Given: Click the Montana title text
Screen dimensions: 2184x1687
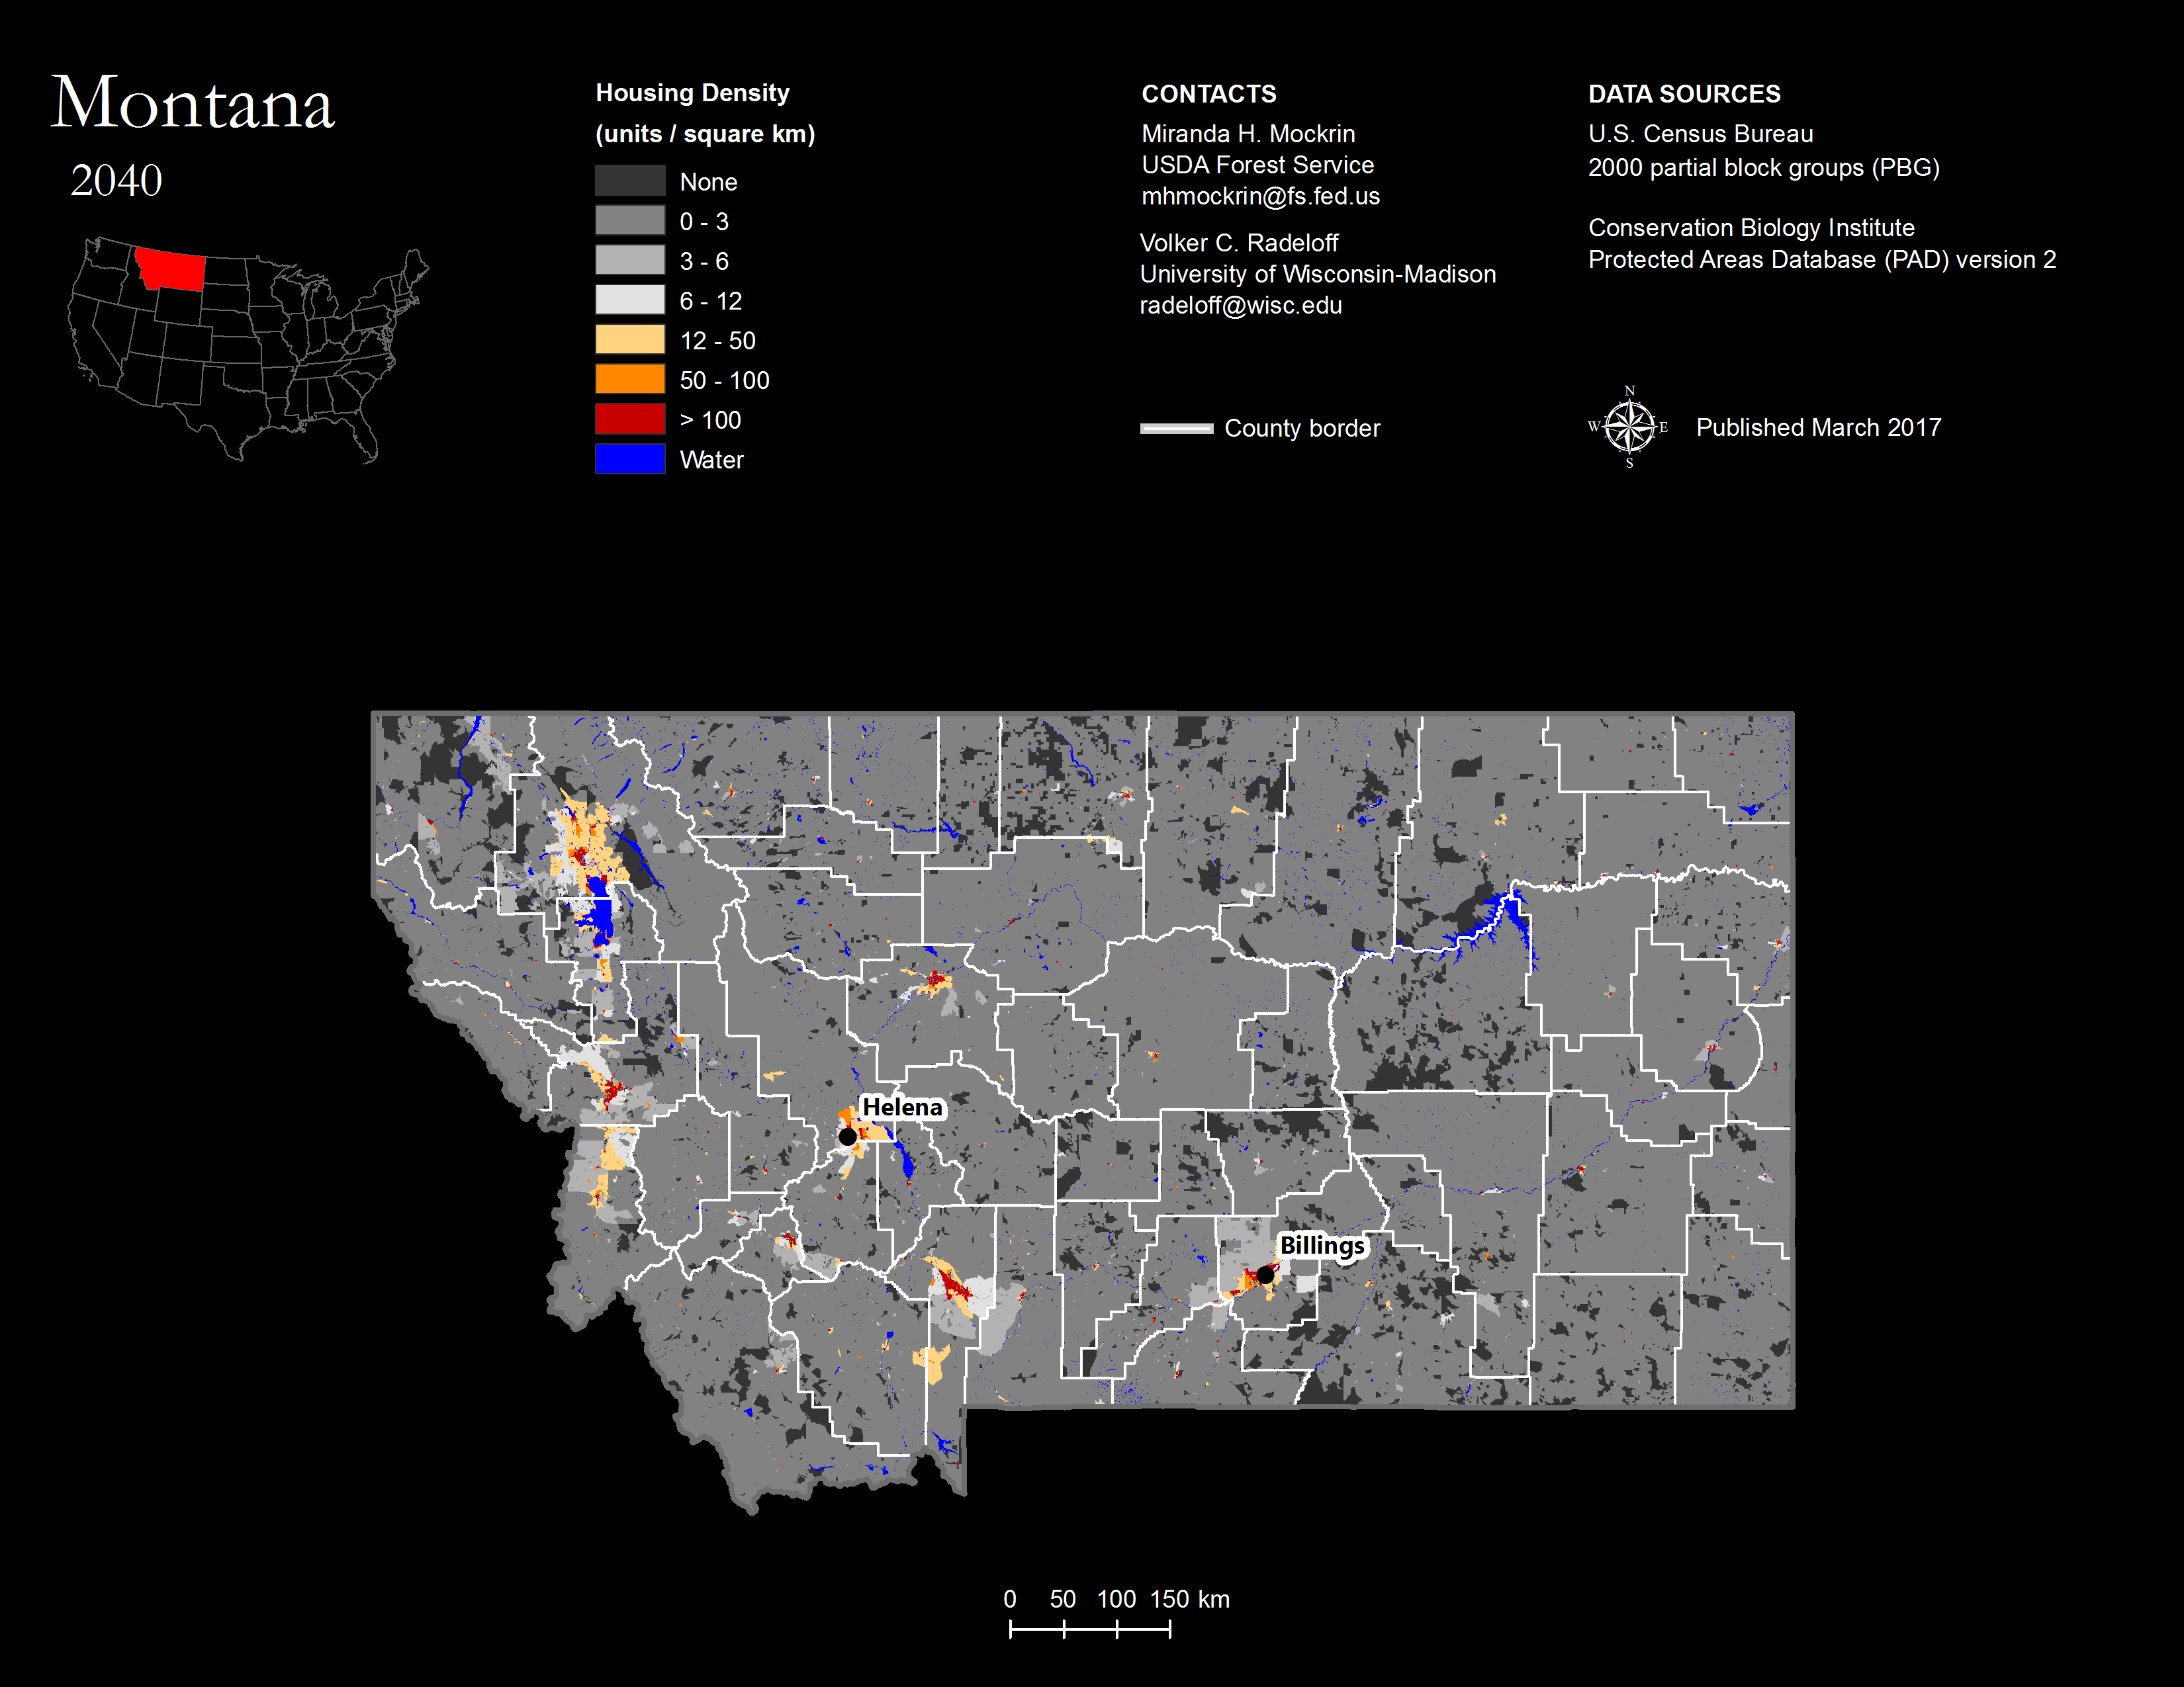Looking at the screenshot, I should click(192, 102).
